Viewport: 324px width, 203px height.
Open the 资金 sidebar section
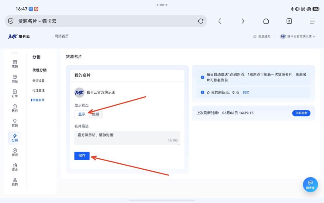pos(15,167)
